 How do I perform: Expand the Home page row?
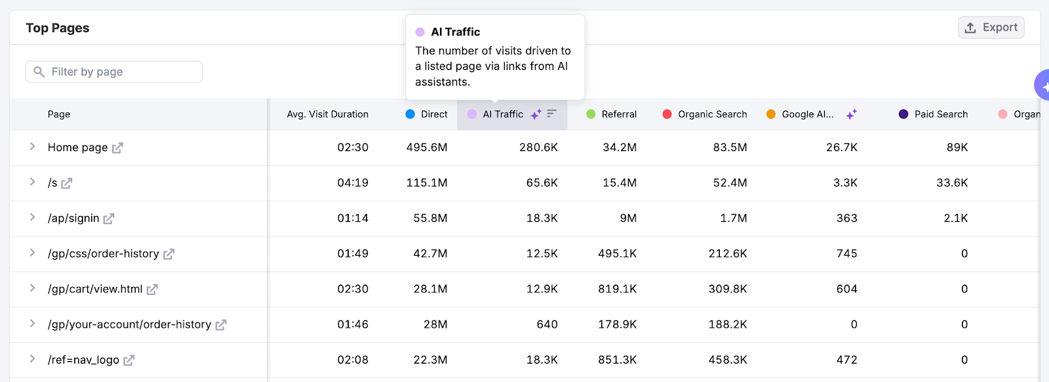click(32, 147)
